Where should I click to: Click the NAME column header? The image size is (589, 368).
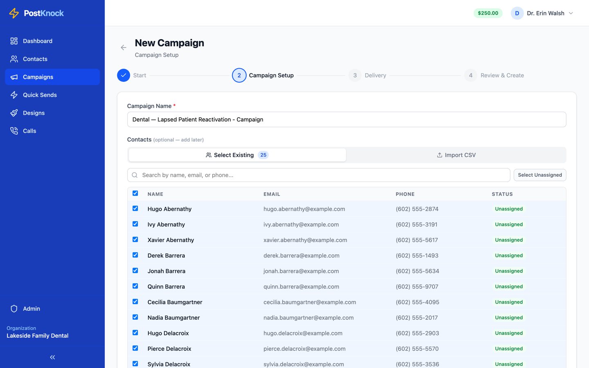click(x=155, y=194)
